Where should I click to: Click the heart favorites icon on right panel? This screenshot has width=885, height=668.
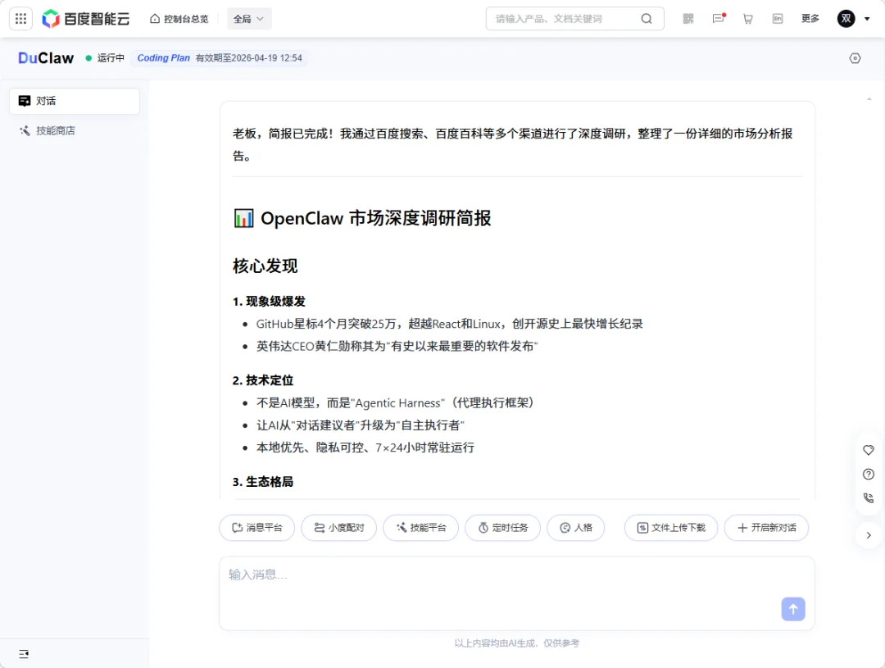click(x=869, y=450)
